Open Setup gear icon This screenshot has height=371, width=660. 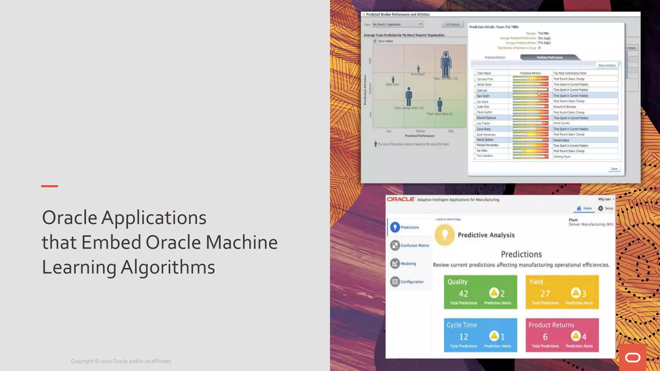601,208
